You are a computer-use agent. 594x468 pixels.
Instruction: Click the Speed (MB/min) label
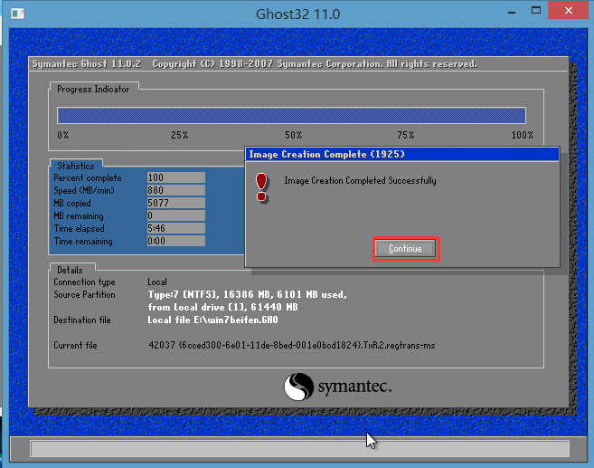tap(84, 190)
